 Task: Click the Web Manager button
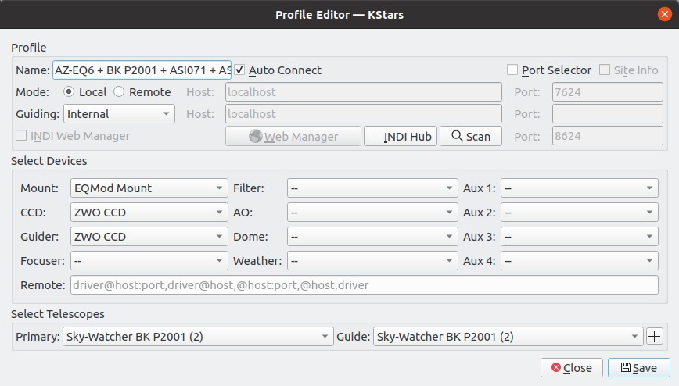pyautogui.click(x=293, y=136)
